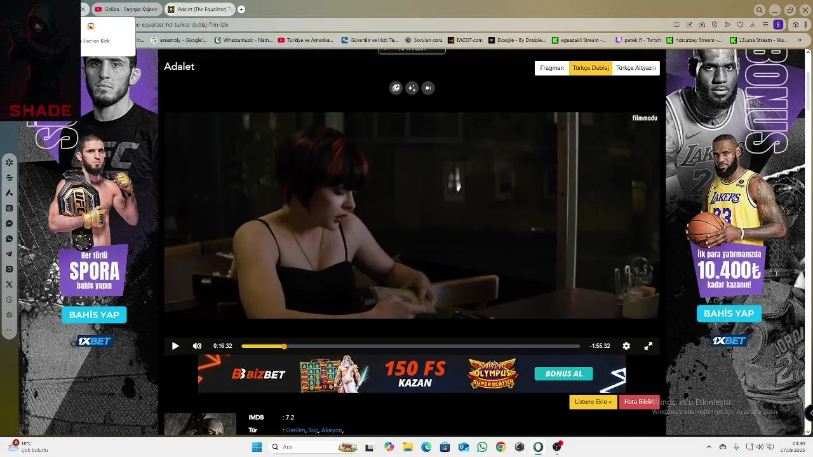Play the Adalet movie

point(175,346)
